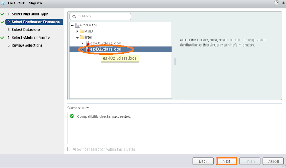Collapse the Intel folder node
The width and height of the screenshot is (286, 168).
point(77,38)
